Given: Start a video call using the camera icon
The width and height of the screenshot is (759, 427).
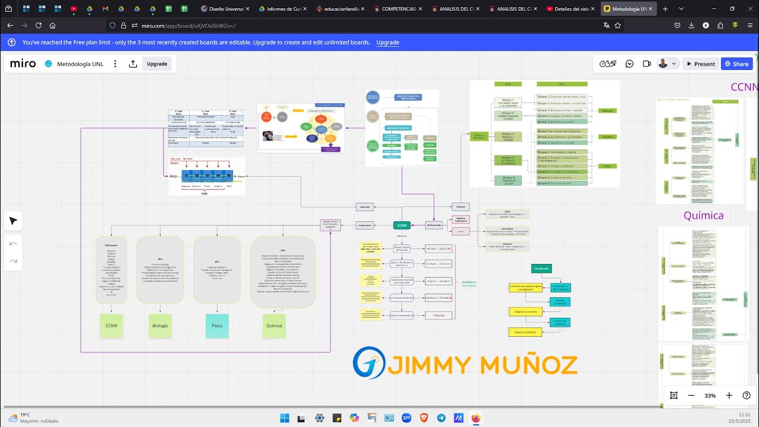Looking at the screenshot, I should point(647,64).
